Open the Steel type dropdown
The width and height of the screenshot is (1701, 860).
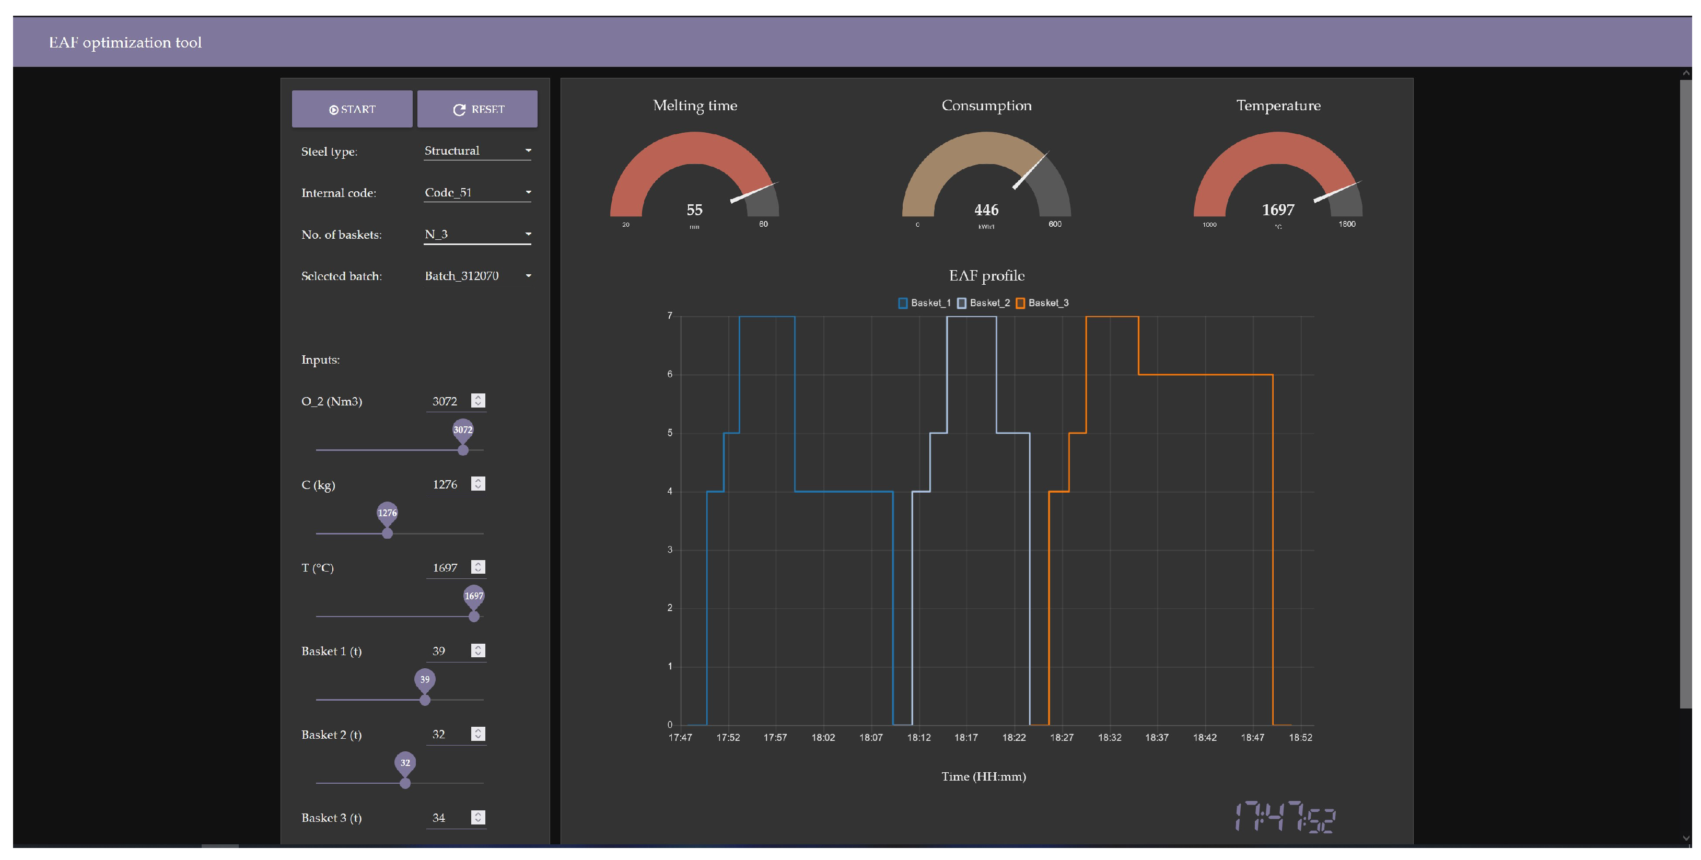click(x=477, y=150)
